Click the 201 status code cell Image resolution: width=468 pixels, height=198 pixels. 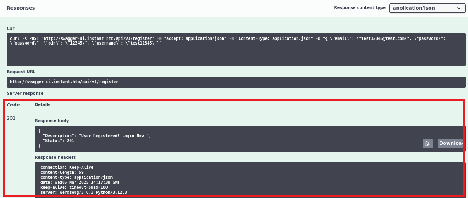tap(11, 119)
